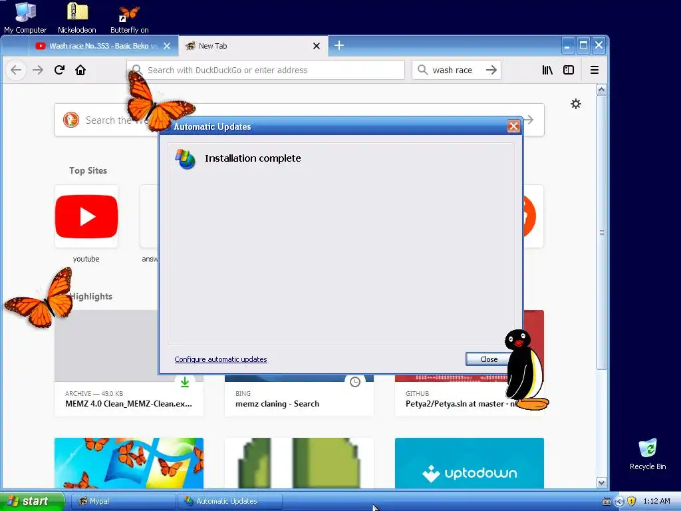The width and height of the screenshot is (681, 511).
Task: Open the YouTube top site tile
Action: pos(86,216)
